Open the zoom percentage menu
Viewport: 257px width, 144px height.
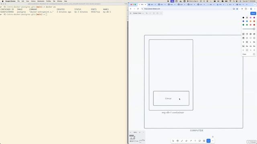[135, 132]
